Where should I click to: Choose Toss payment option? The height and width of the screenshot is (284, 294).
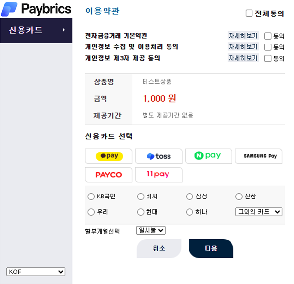(x=159, y=156)
